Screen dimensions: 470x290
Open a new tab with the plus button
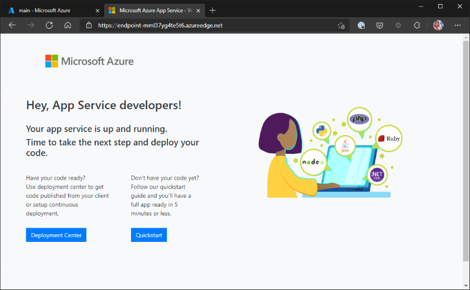213,11
